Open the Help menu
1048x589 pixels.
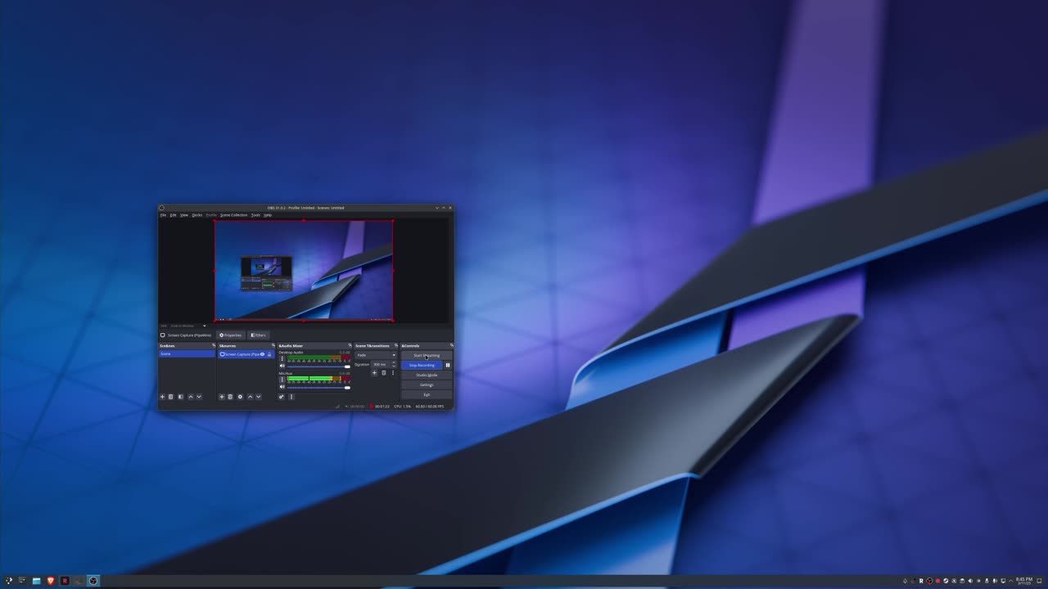click(x=268, y=215)
